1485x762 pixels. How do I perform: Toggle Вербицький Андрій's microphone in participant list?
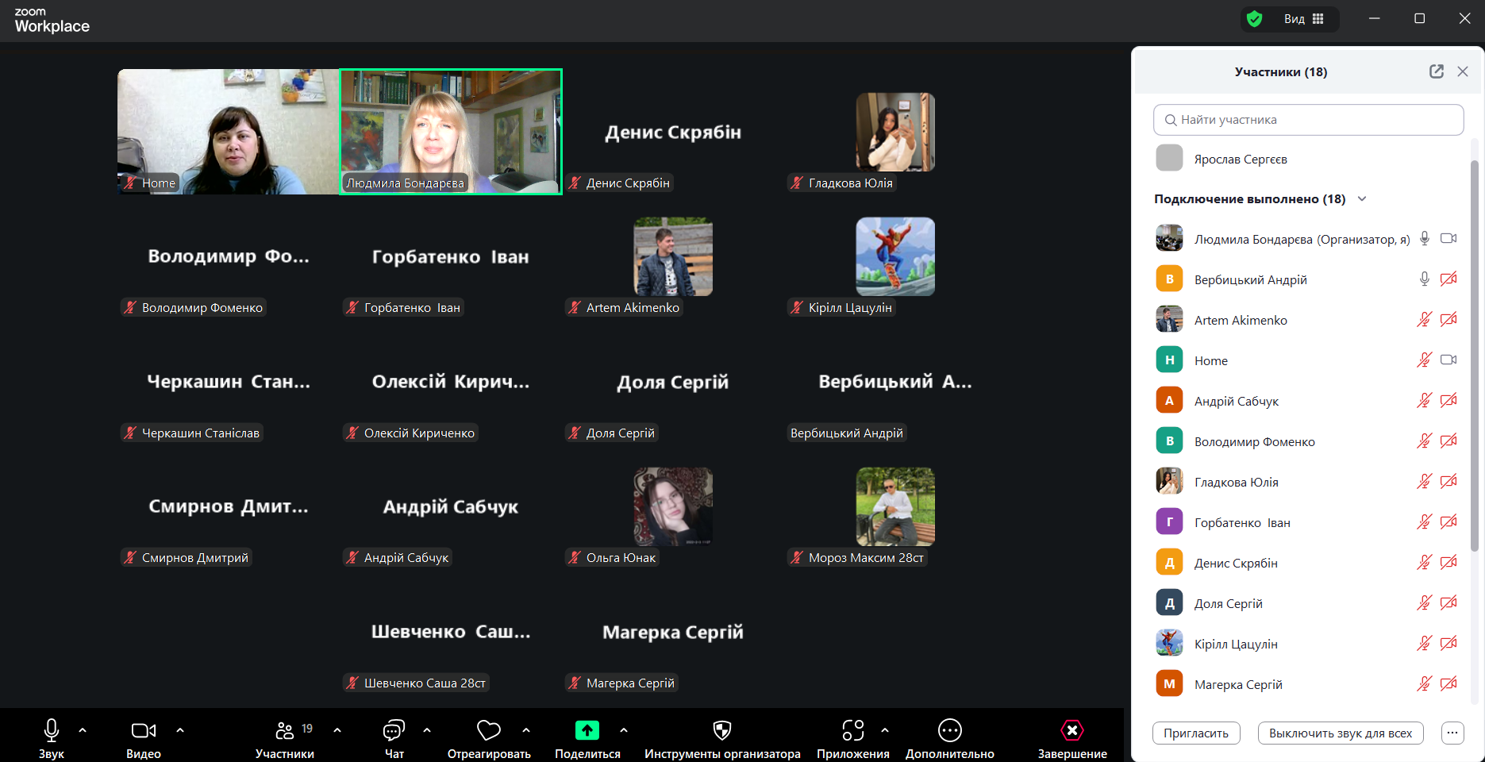(x=1425, y=279)
